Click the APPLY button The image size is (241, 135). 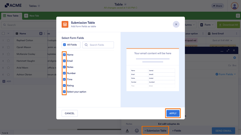click(173, 113)
